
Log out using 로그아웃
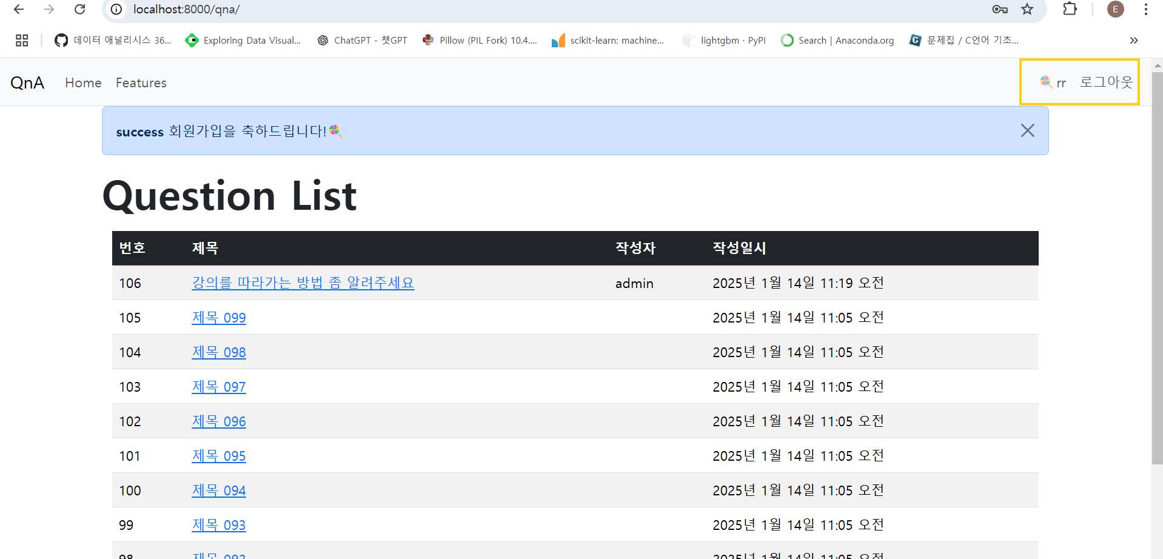tap(1106, 82)
